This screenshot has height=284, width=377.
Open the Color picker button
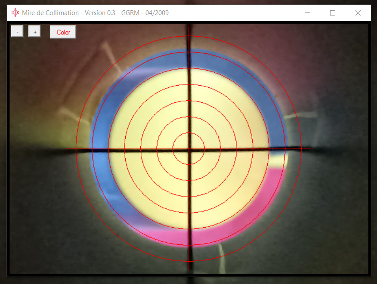(63, 32)
